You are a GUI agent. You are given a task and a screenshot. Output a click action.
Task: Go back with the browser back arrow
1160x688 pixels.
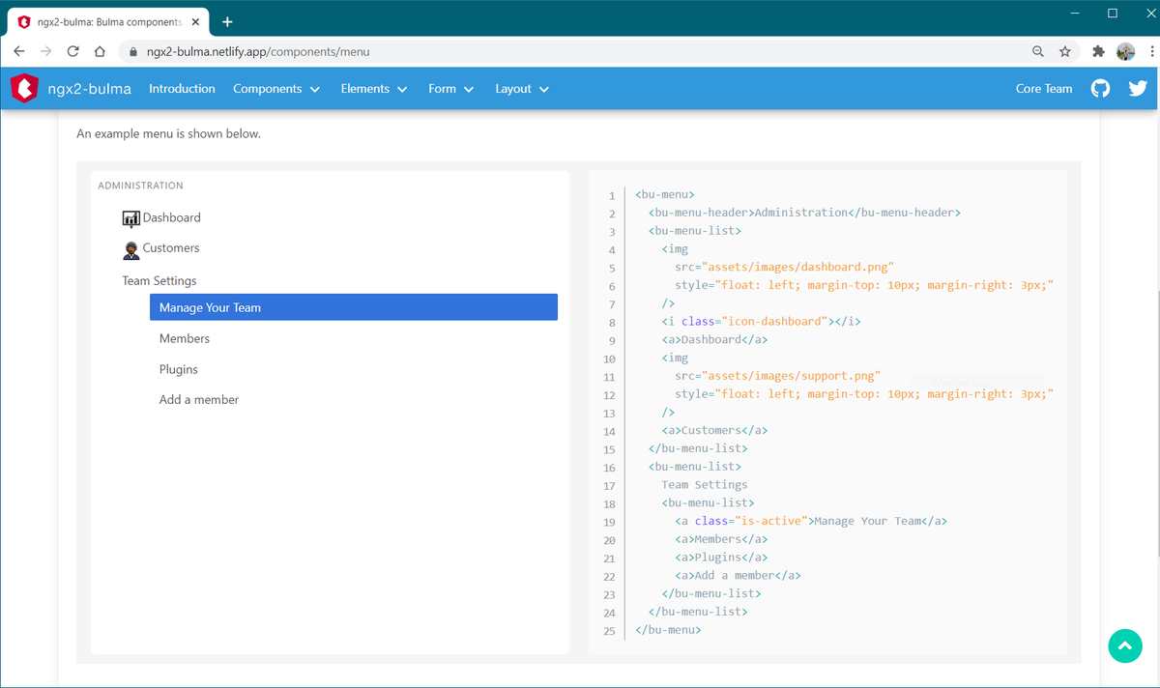[x=19, y=51]
